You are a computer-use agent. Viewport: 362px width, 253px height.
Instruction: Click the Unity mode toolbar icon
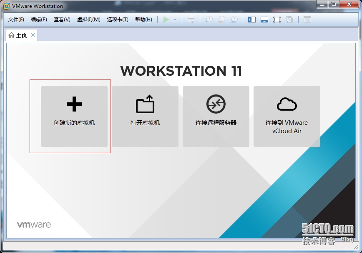pos(289,20)
